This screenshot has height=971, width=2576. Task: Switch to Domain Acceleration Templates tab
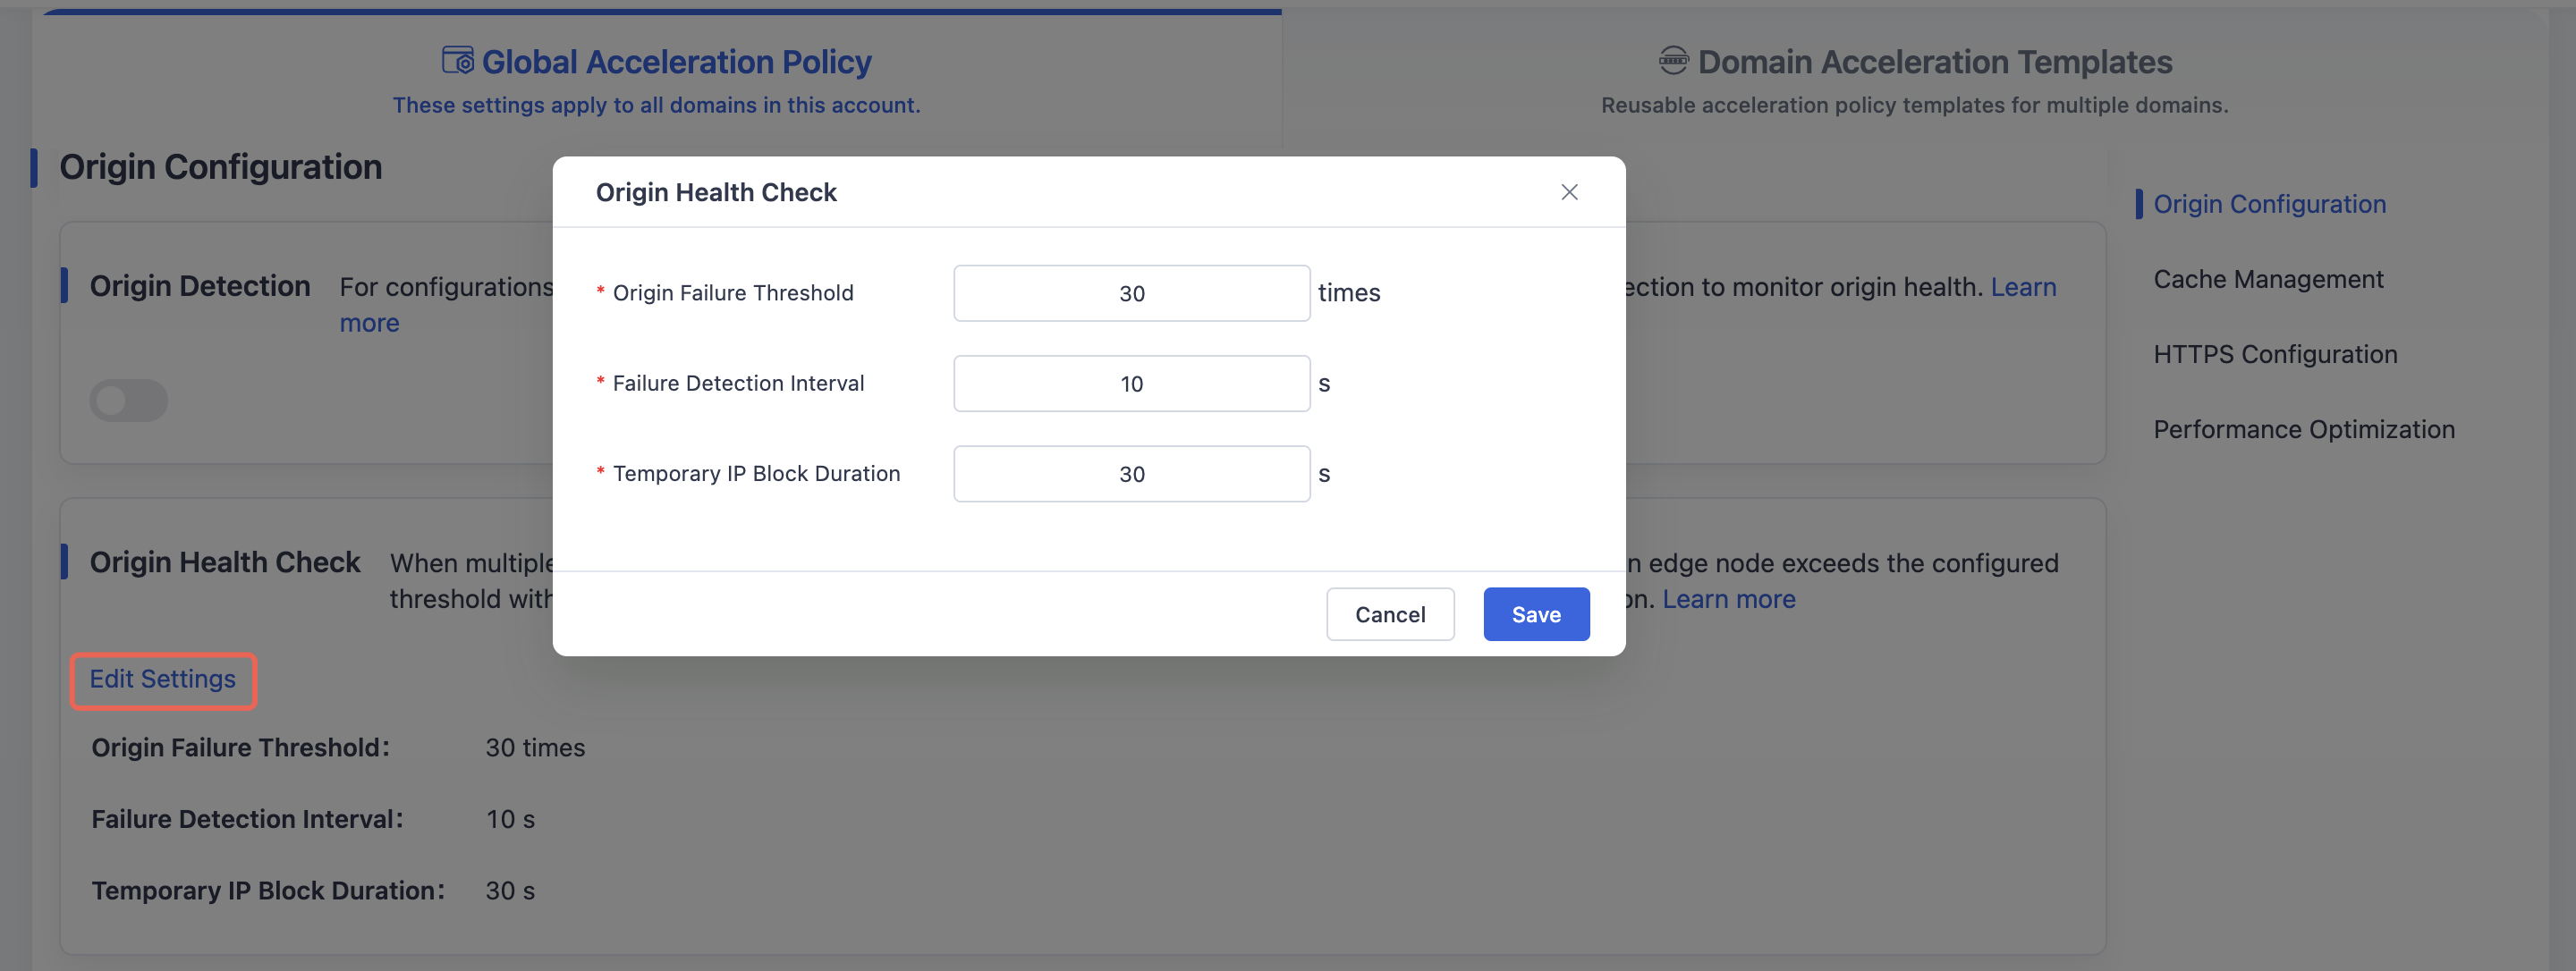coord(1914,79)
